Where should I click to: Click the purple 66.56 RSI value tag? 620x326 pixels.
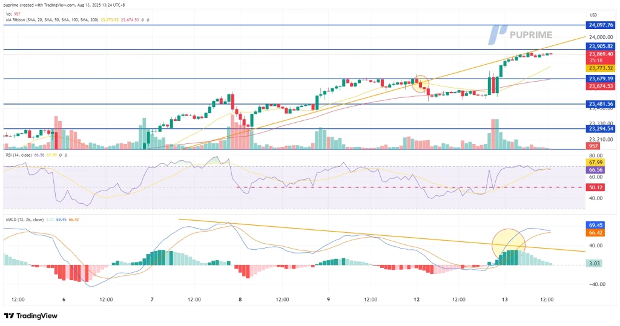[x=596, y=170]
